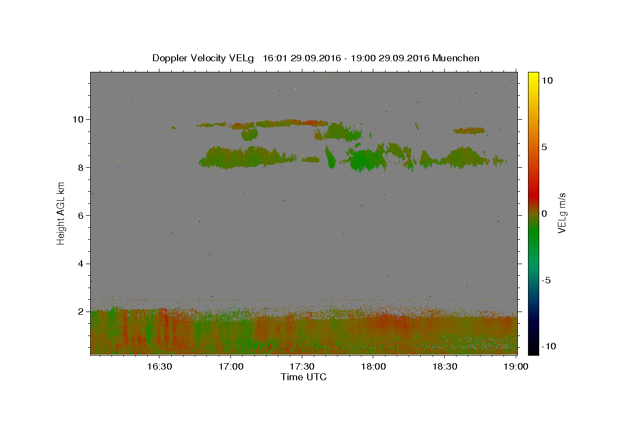The height and width of the screenshot is (426, 640).
Task: Click the Muenchen location text in title
Action: pyautogui.click(x=456, y=58)
